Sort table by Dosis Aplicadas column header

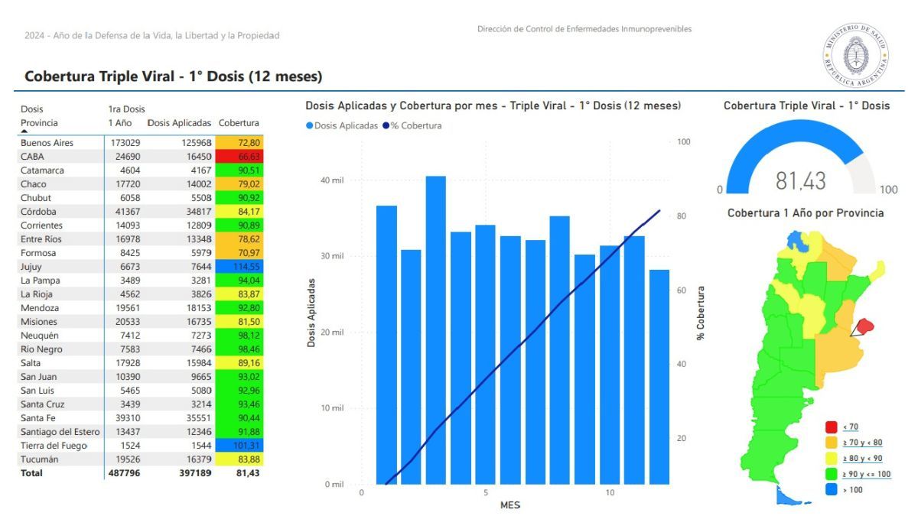[179, 122]
